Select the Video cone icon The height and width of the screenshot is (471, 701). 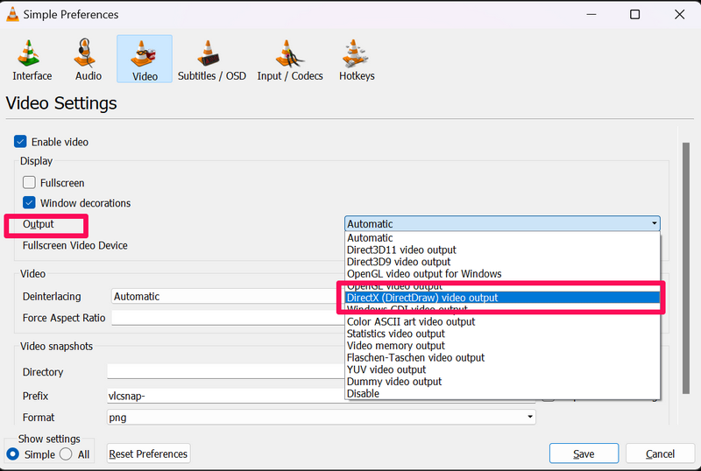[144, 53]
